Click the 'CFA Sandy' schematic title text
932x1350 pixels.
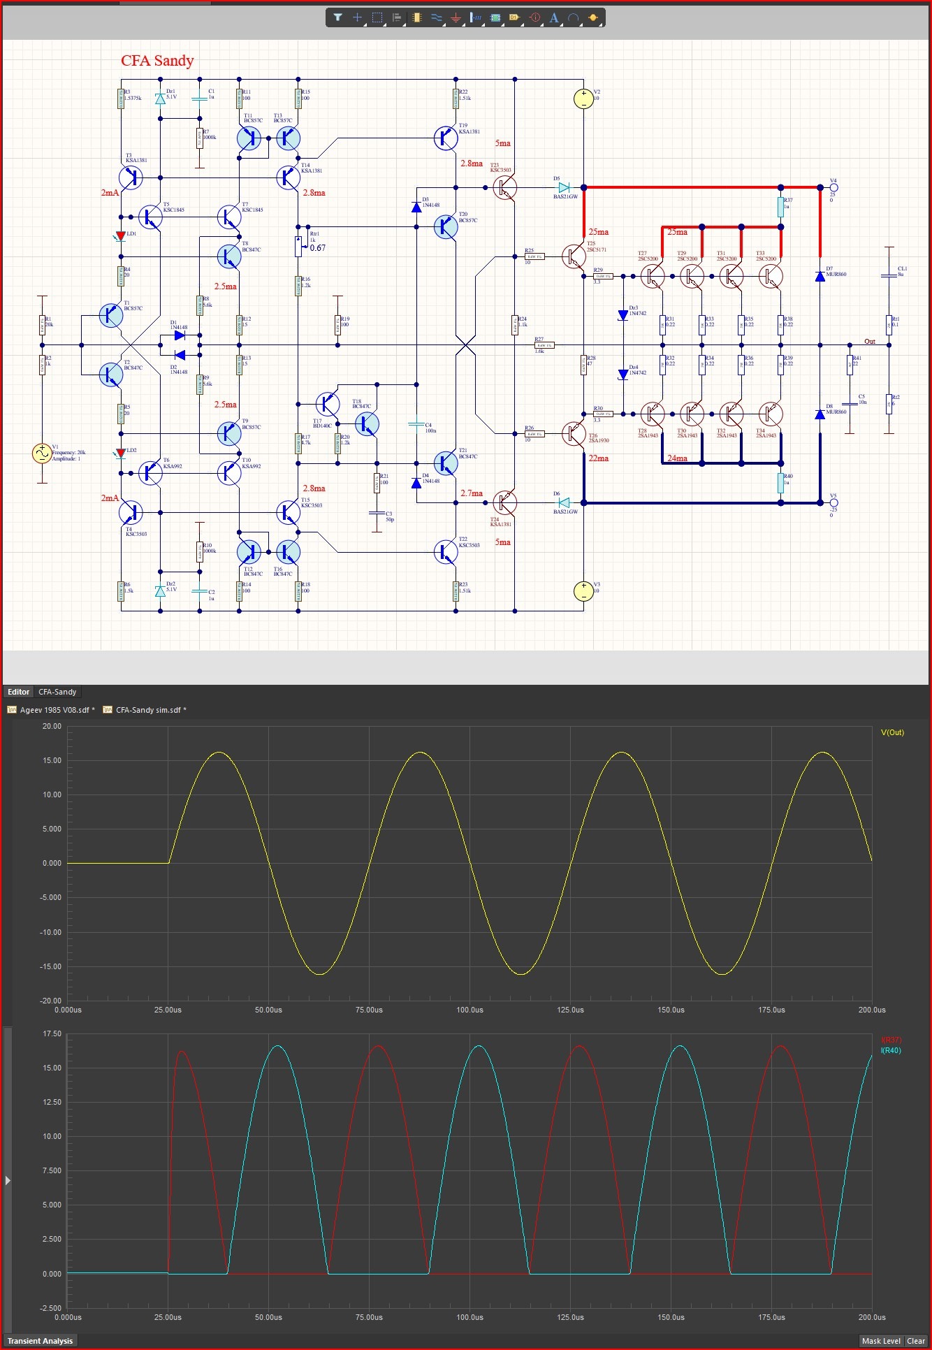point(157,61)
